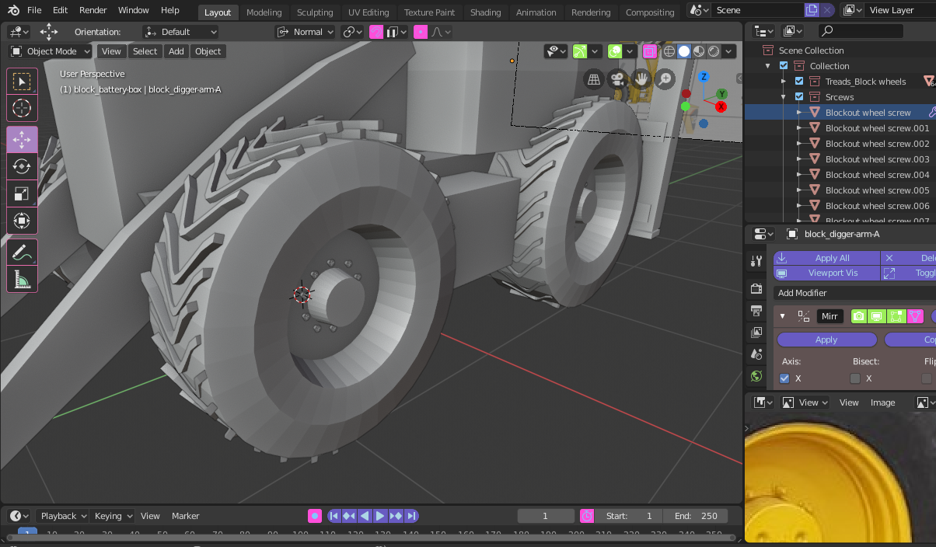Switch to wireframe viewport shading
The width and height of the screenshot is (936, 547).
[669, 51]
